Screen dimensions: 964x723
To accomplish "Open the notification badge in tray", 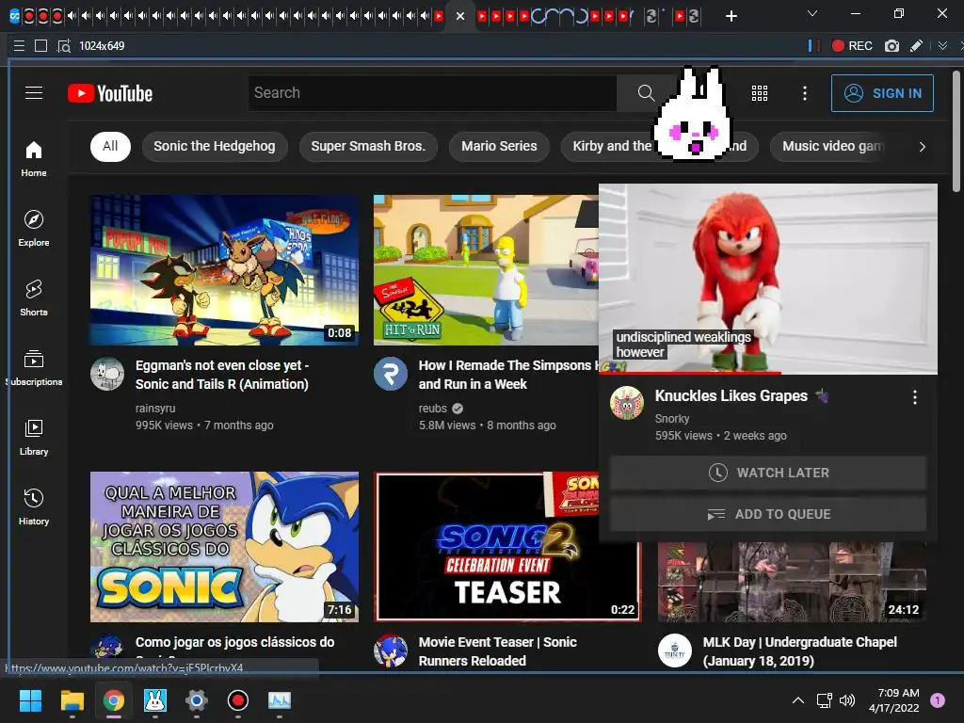I will (938, 700).
